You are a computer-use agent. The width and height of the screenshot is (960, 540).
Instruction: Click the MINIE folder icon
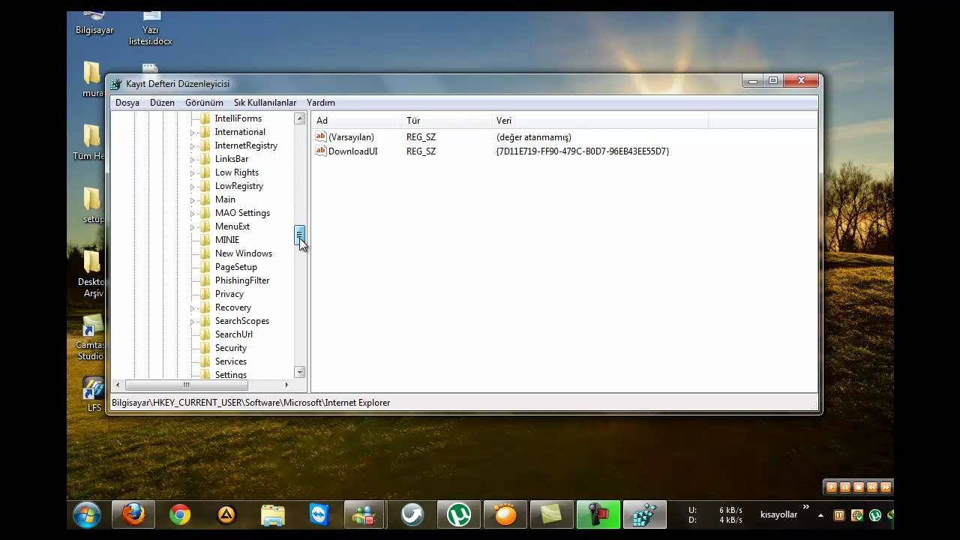click(205, 240)
